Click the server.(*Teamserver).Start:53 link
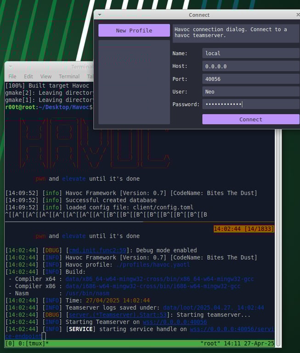This screenshot has width=300, height=353. (118, 315)
